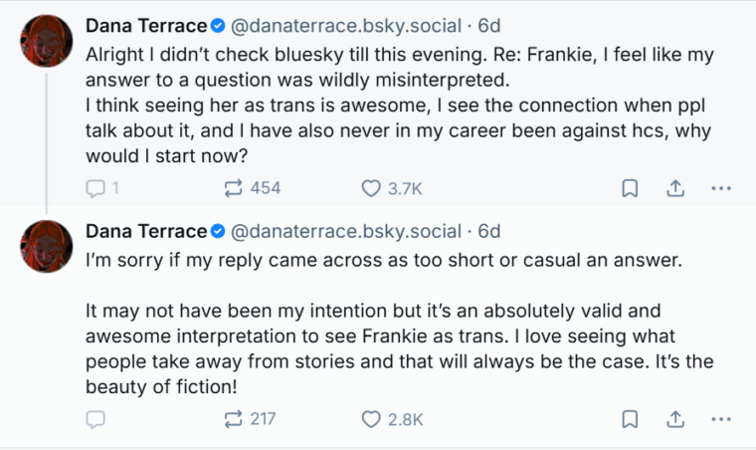756x450 pixels.
Task: Open more options on the first post
Action: (x=721, y=187)
